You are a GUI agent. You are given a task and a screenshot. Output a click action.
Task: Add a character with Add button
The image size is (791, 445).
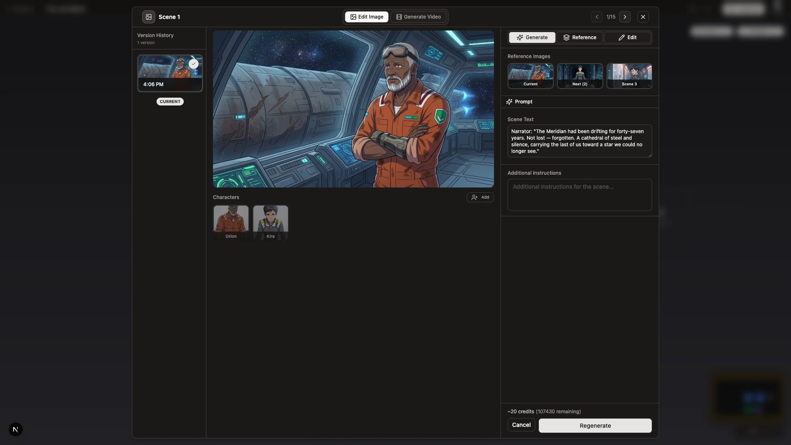click(x=480, y=197)
